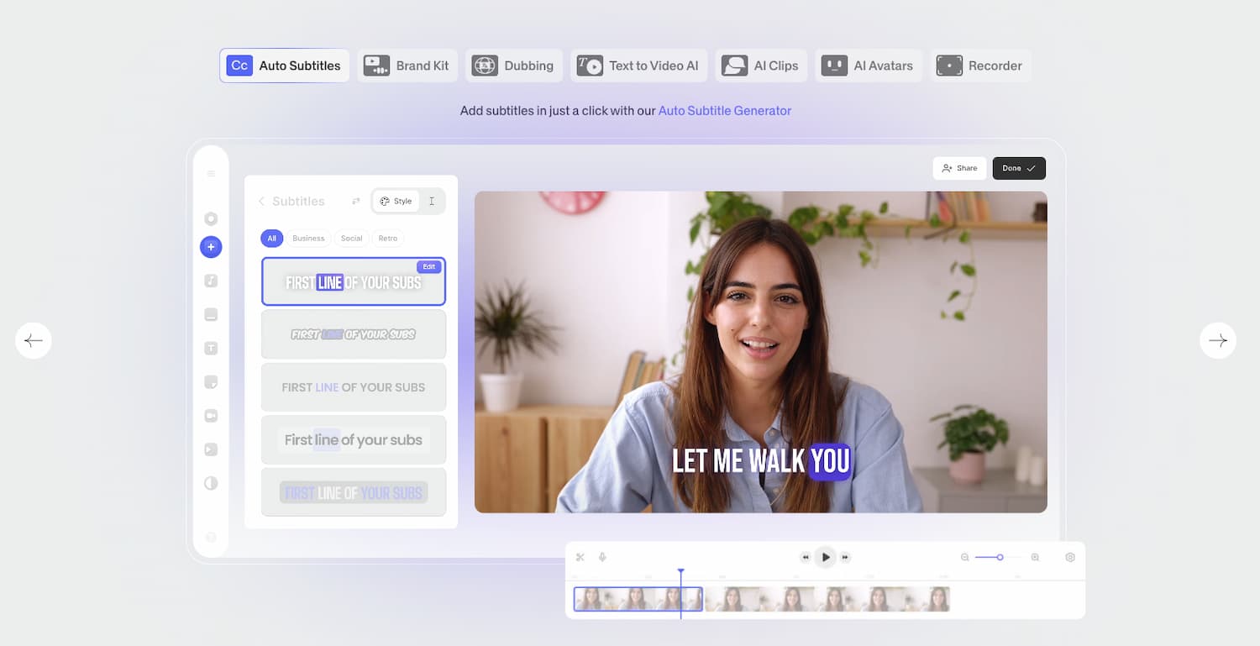Expand the sidebar hamburger menu
Screen dimensions: 1260x646
click(211, 173)
